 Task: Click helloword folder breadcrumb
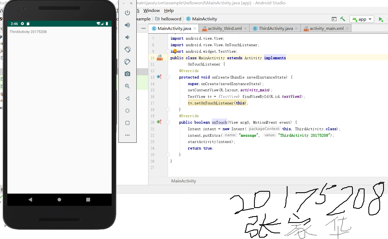click(x=168, y=19)
